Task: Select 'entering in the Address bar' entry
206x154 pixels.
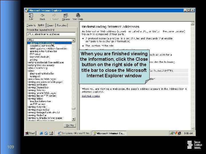Action: (x=43, y=51)
